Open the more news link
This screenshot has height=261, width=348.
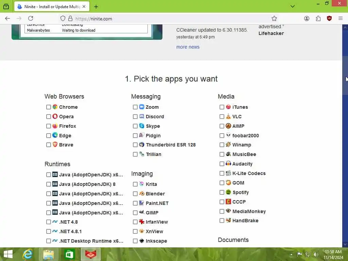click(188, 47)
